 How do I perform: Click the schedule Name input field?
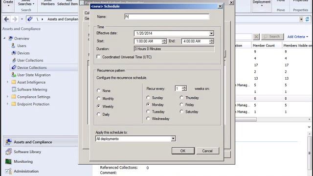pyautogui.click(x=167, y=17)
